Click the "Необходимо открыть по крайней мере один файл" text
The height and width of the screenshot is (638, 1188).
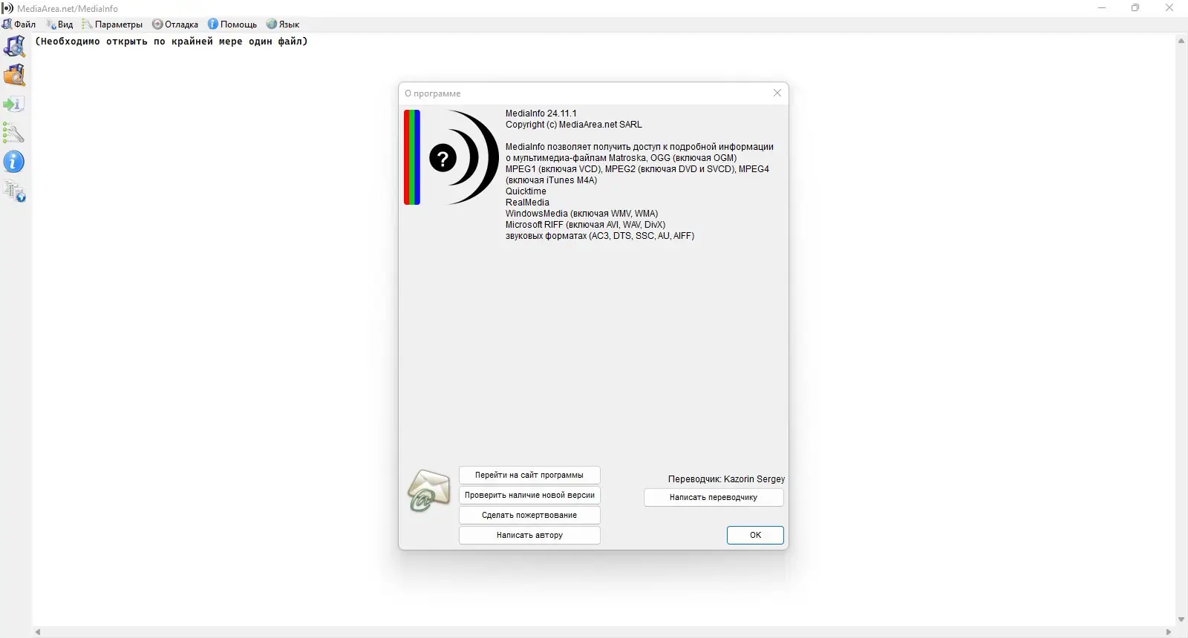click(x=172, y=42)
